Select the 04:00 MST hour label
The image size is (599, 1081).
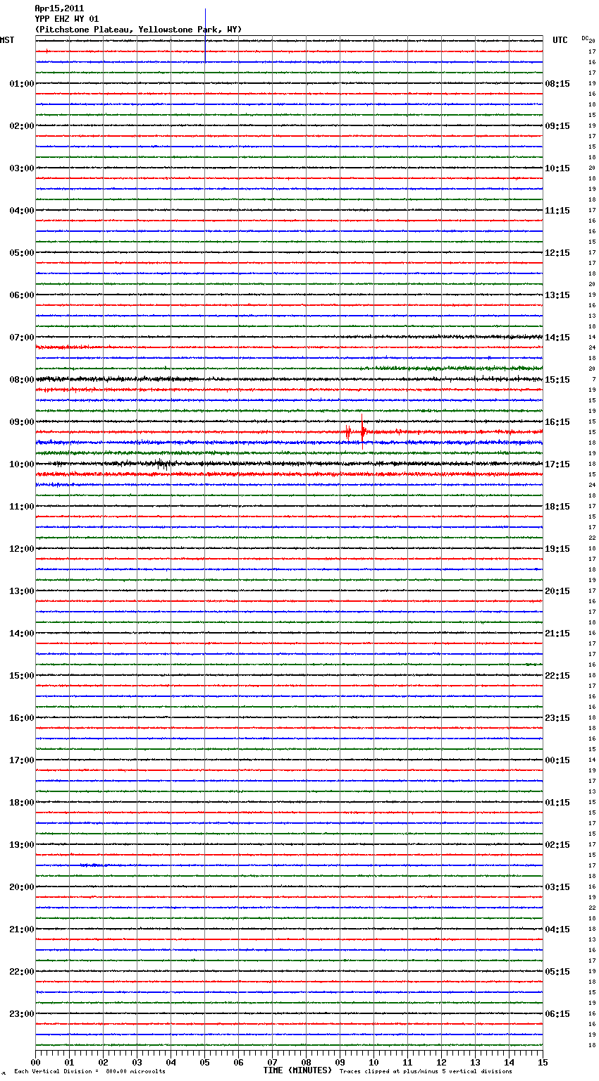22,211
